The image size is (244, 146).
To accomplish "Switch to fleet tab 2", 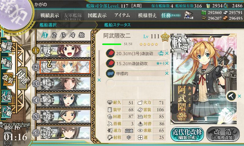I will point(54,35).
